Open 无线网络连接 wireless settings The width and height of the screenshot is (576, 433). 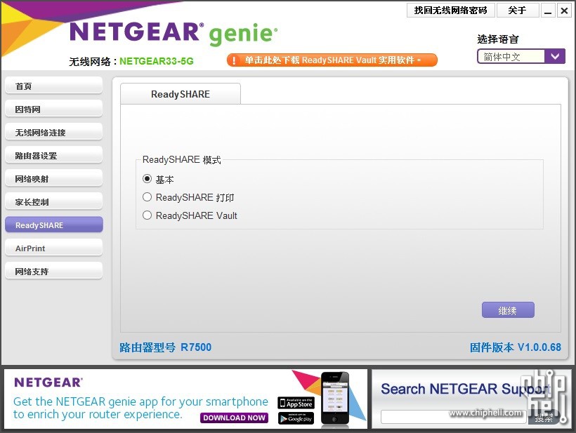53,133
